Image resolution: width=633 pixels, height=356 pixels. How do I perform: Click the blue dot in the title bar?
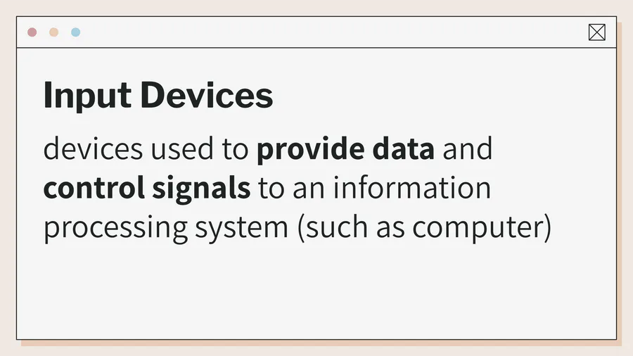(x=75, y=32)
